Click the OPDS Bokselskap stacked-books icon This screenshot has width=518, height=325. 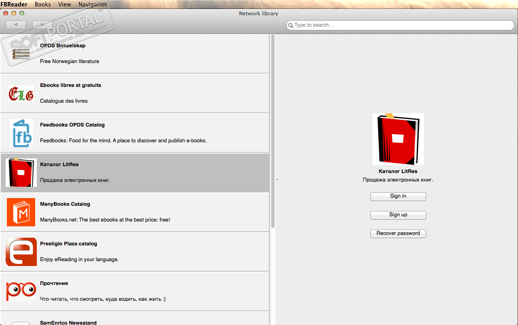tap(21, 53)
